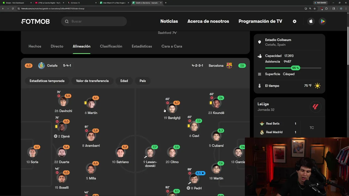The width and height of the screenshot is (349, 196).
Task: Switch to La Cancha Digital YouTube tab
Action: [49, 3]
